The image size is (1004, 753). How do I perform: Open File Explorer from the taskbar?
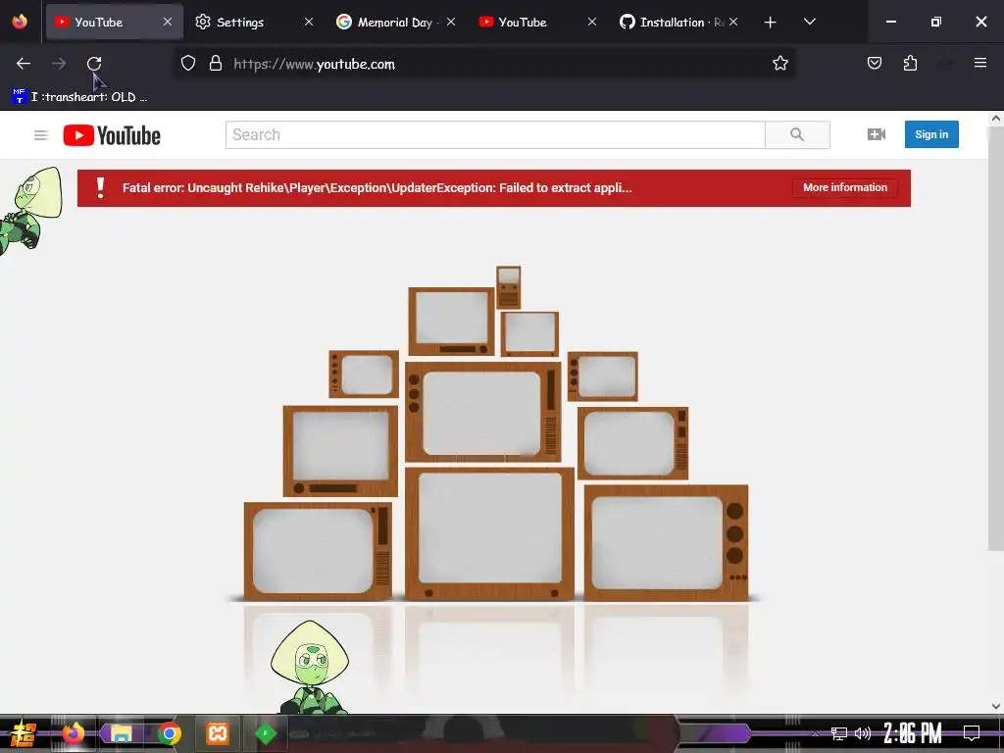tap(121, 733)
